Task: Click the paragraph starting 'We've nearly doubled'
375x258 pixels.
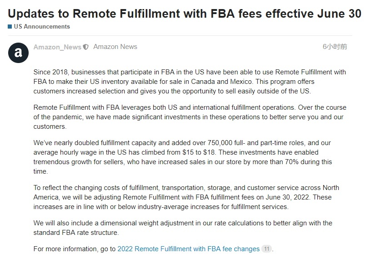Action: (x=183, y=157)
